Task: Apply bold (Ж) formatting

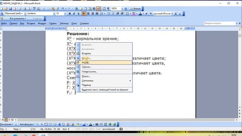Action: 70,14
